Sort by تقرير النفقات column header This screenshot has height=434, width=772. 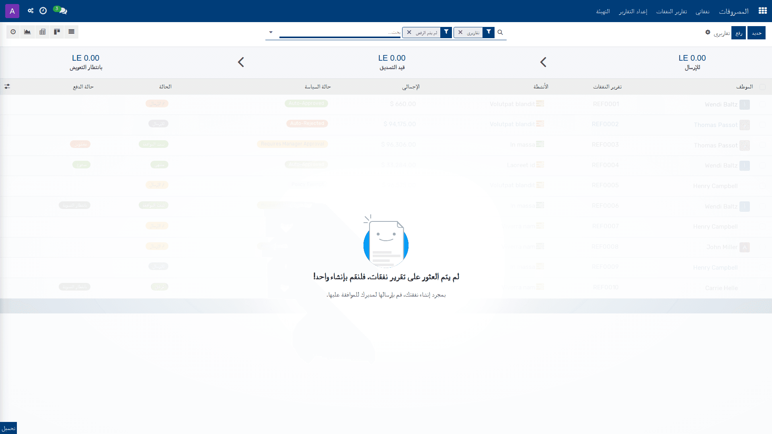click(607, 87)
